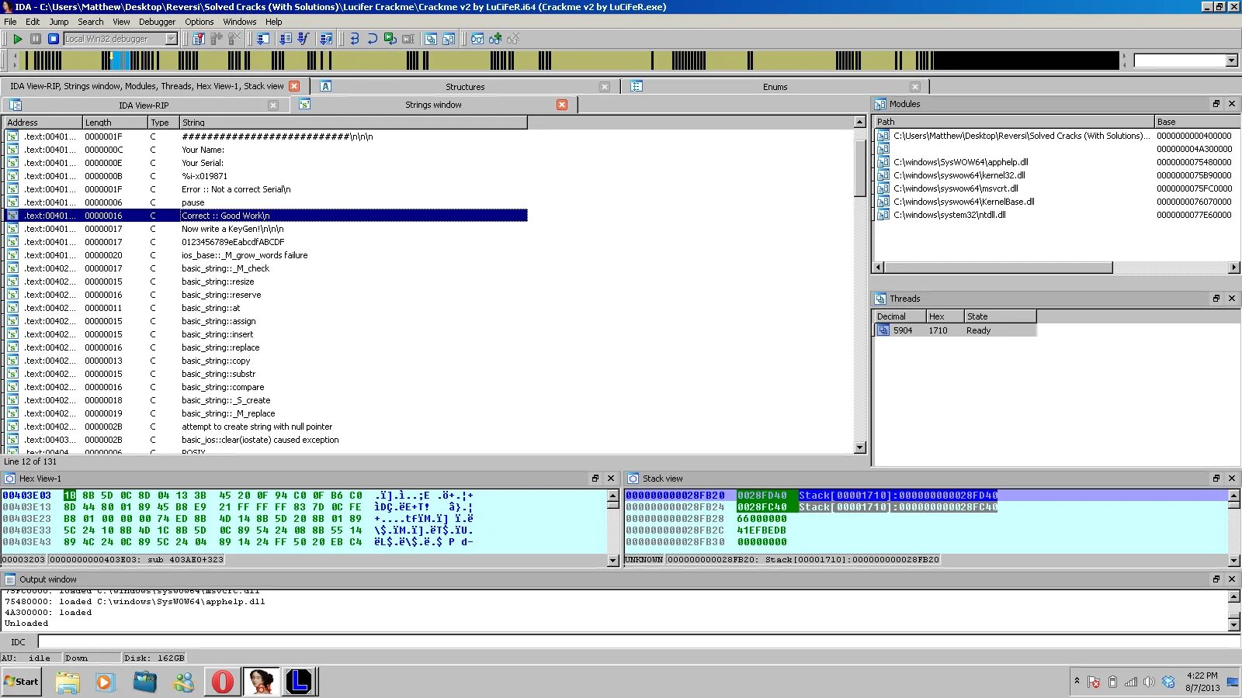Click the Step into toolbar icon

point(355,39)
